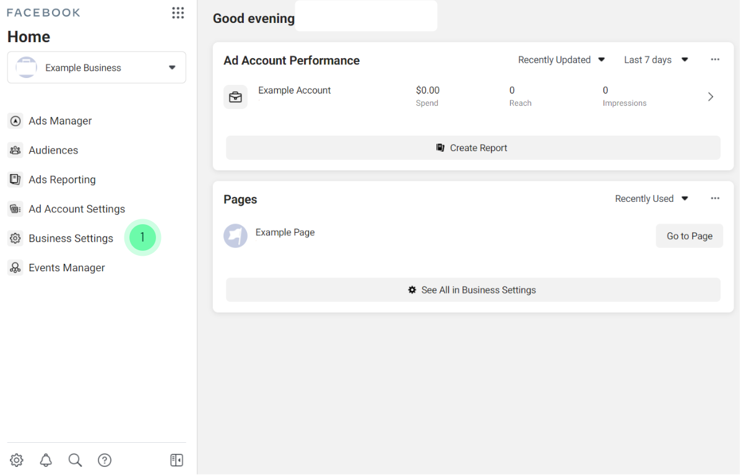Click the Go to Page button
741x475 pixels.
(689, 236)
